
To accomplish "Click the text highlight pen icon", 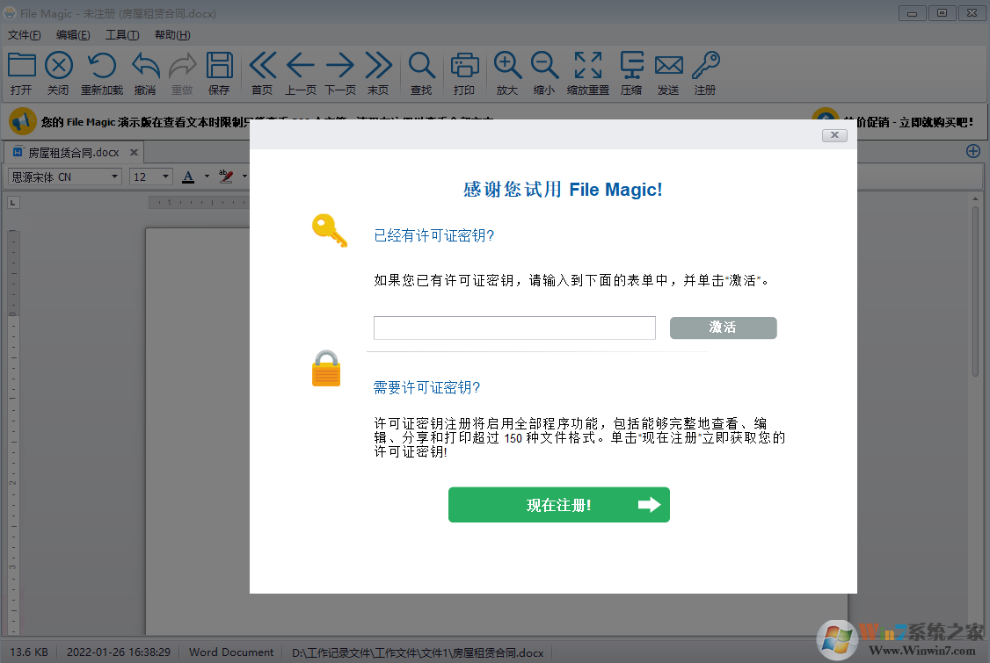I will click(225, 177).
